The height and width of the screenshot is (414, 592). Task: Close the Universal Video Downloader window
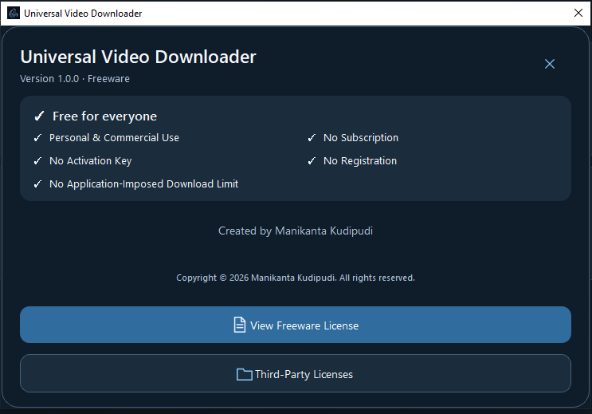578,13
